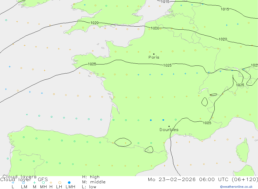Click the 'LMH' legend label text
258x189 pixels.
coord(70,187)
